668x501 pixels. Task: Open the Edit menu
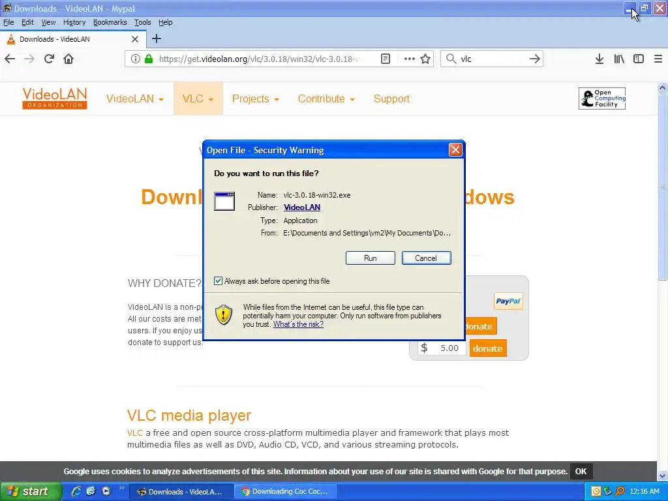coord(27,22)
